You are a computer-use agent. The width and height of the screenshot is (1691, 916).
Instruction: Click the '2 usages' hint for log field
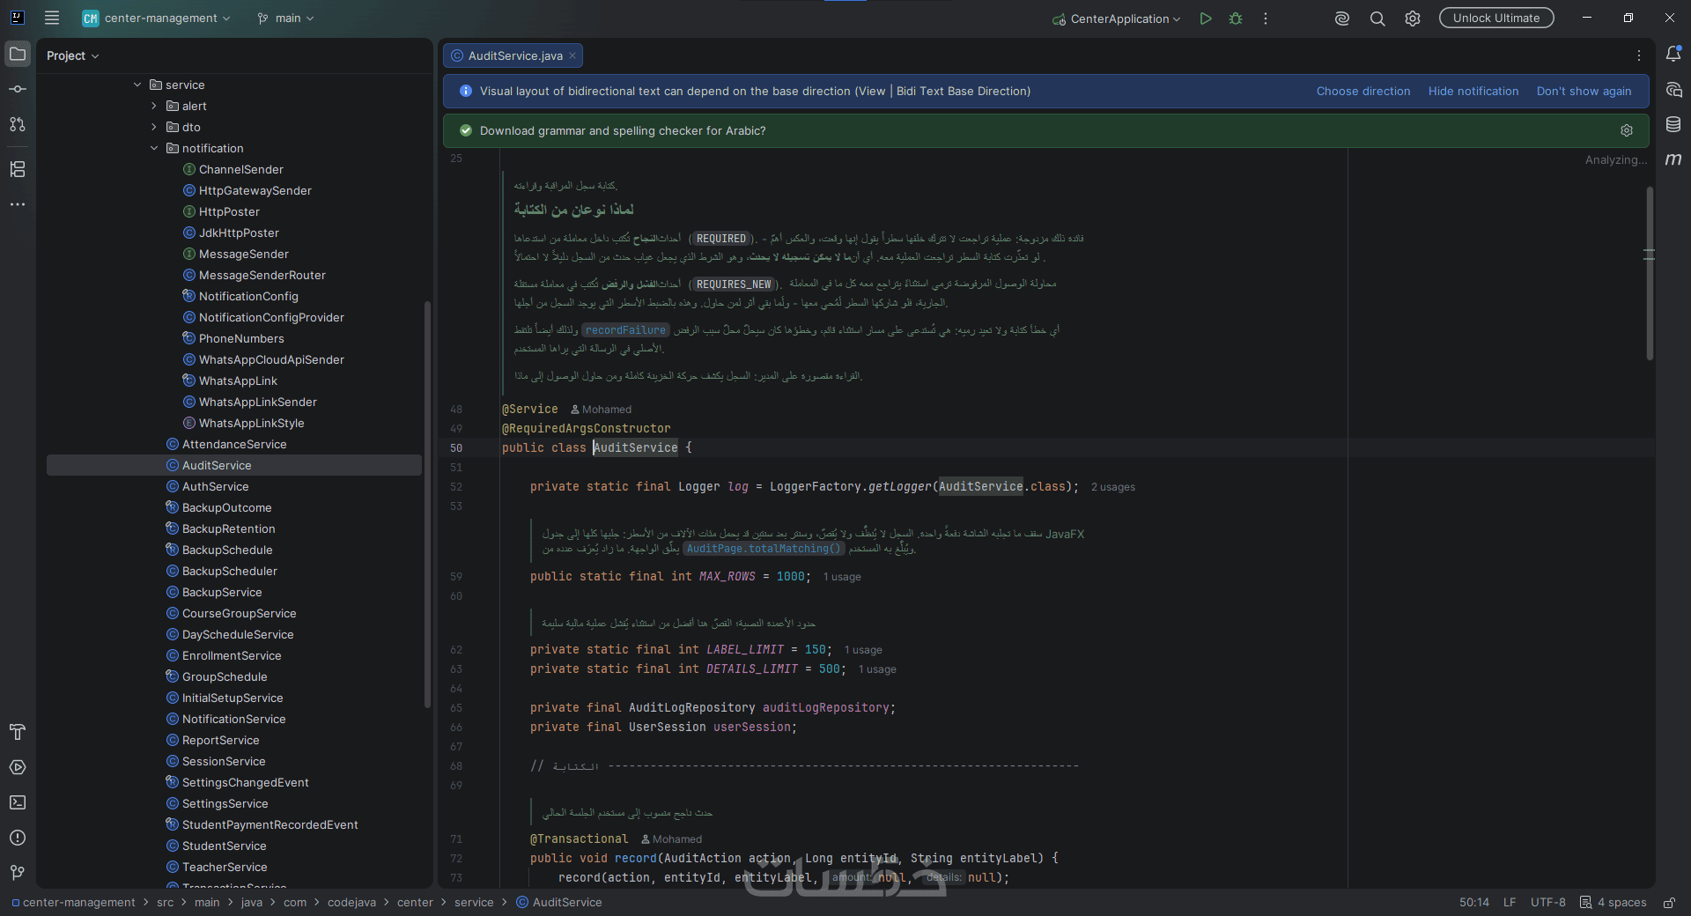tap(1112, 487)
